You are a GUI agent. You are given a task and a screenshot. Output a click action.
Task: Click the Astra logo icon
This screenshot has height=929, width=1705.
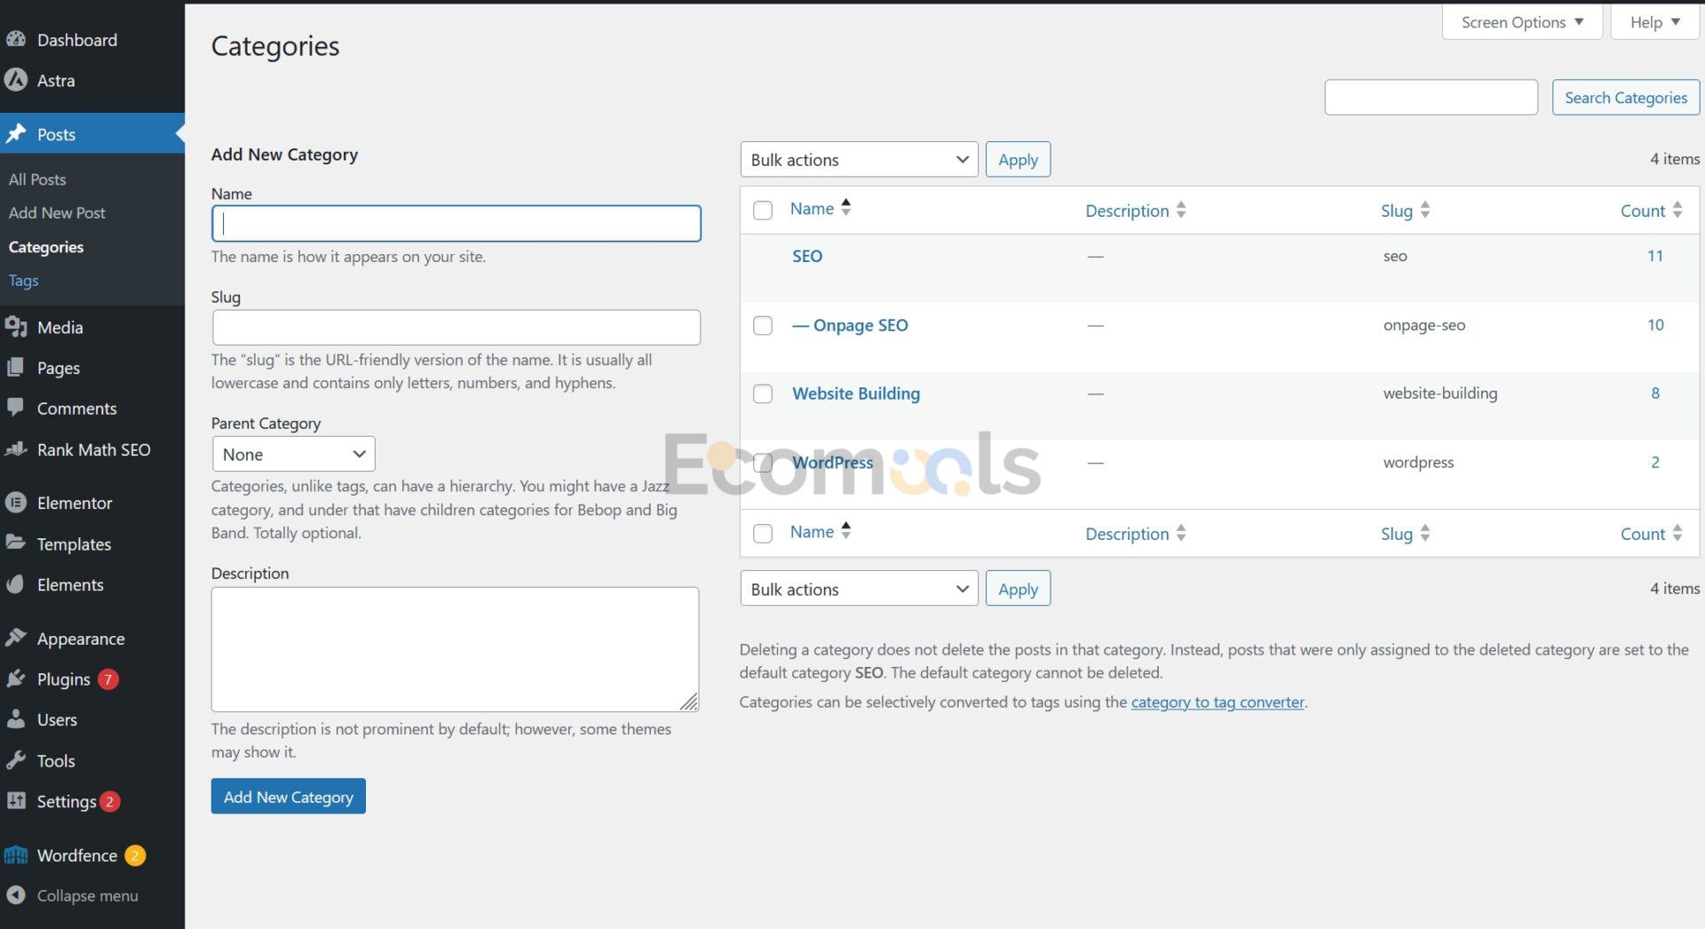click(16, 80)
